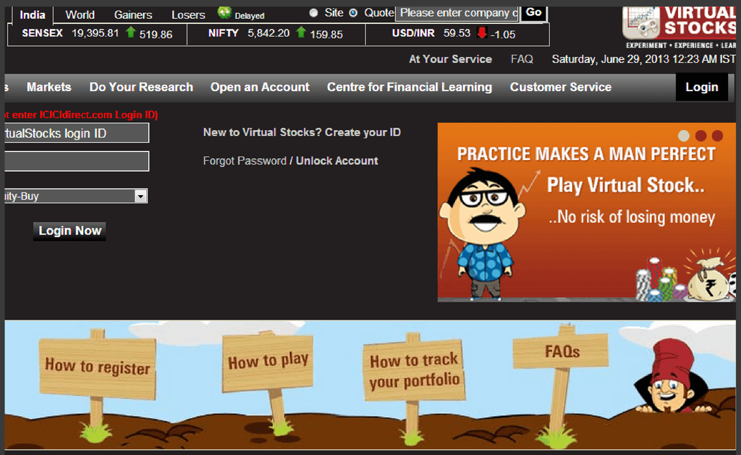Viewport: 741px width, 455px height.
Task: Click the Login Now button
Action: pos(70,231)
